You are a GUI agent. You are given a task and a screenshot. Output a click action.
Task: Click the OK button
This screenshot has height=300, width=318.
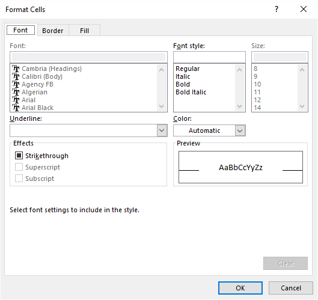click(240, 288)
